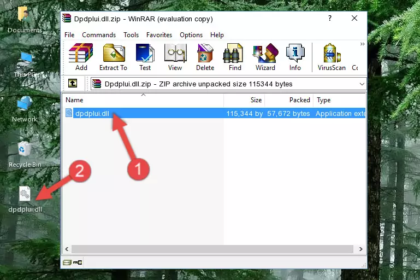Image resolution: width=420 pixels, height=280 pixels.
Task: Open the address bar path dropdown
Action: [x=362, y=84]
